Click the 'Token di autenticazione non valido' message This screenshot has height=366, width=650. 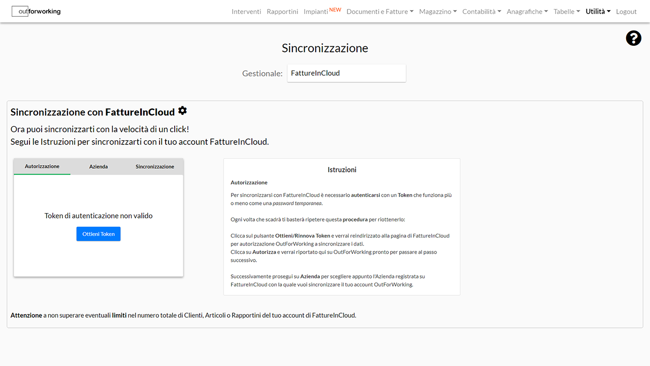tap(99, 216)
